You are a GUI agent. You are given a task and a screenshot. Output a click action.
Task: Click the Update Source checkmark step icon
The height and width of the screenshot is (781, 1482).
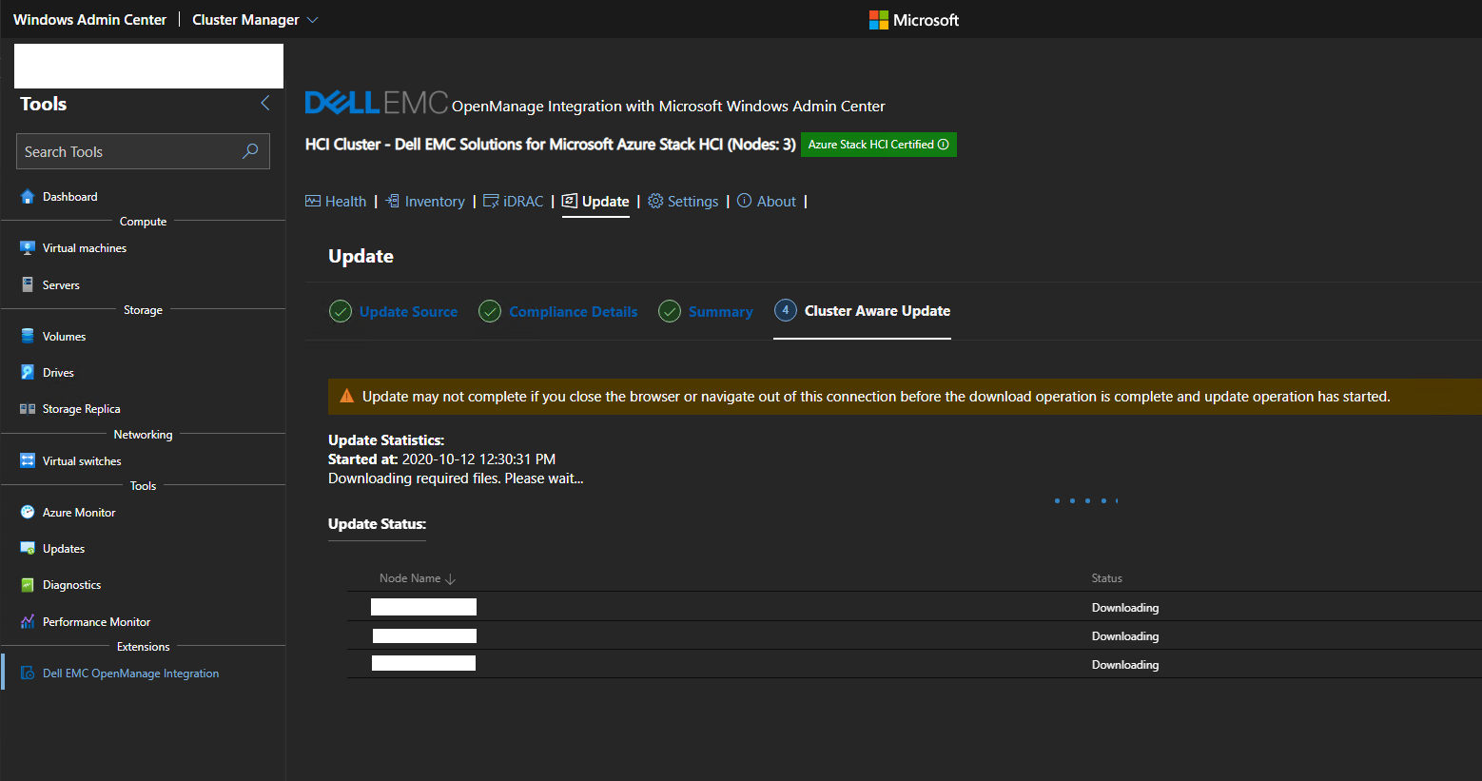click(341, 311)
